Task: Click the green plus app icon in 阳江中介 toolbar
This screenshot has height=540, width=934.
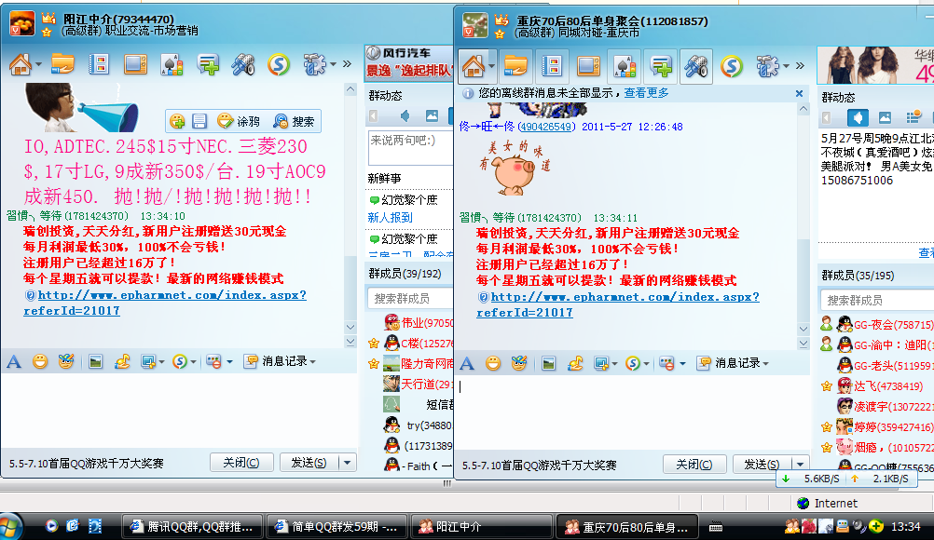Action: point(208,64)
